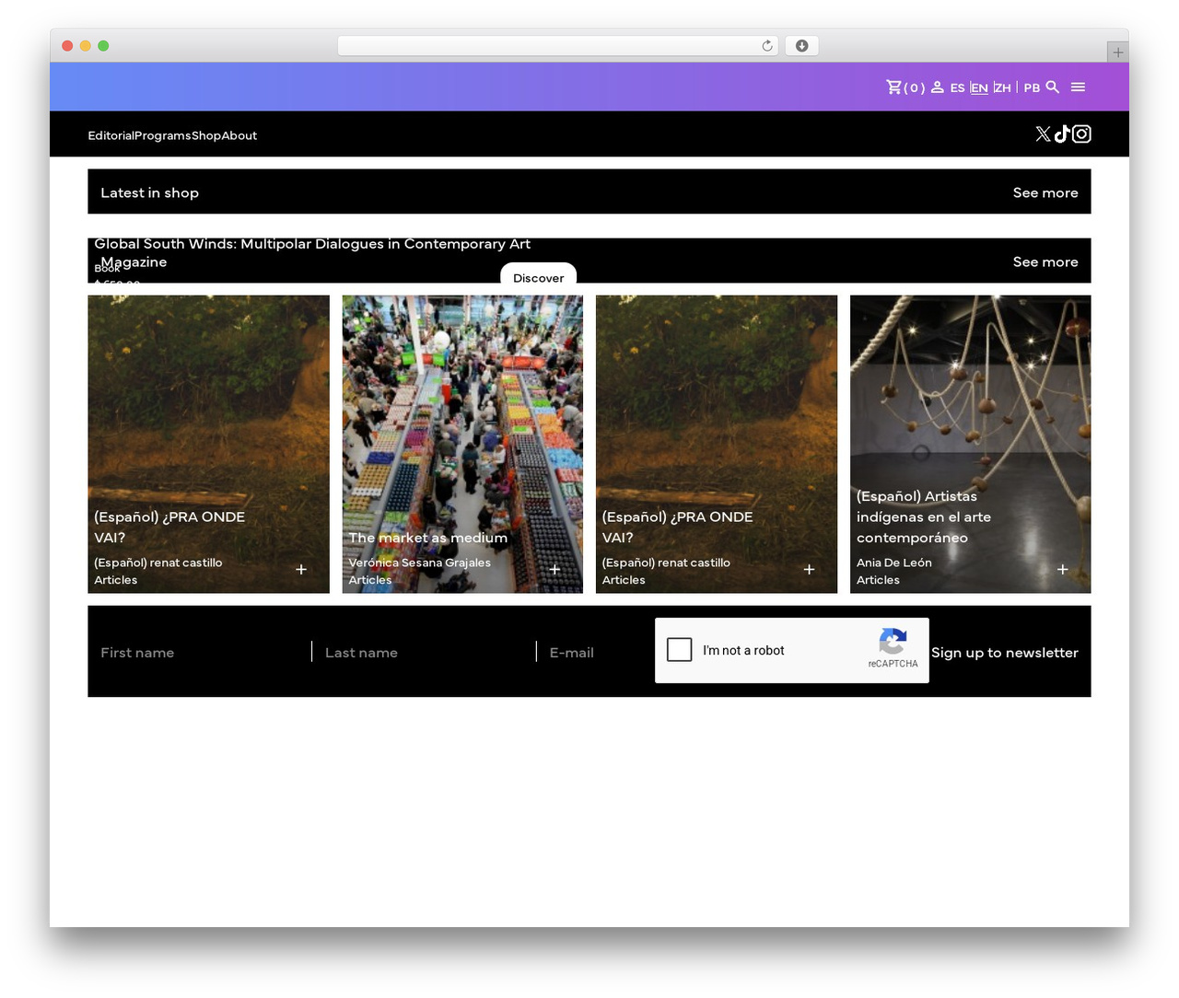Expand plus on The market as medium card
Viewport: 1179px width, 998px height.
[554, 570]
